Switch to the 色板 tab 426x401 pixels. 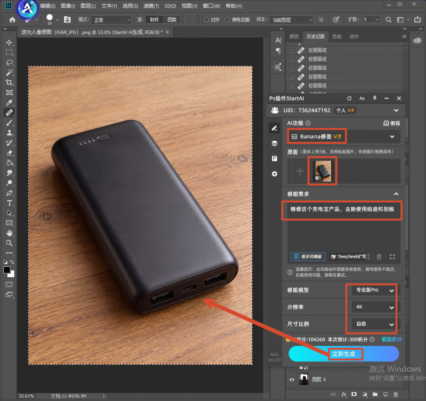[337, 36]
